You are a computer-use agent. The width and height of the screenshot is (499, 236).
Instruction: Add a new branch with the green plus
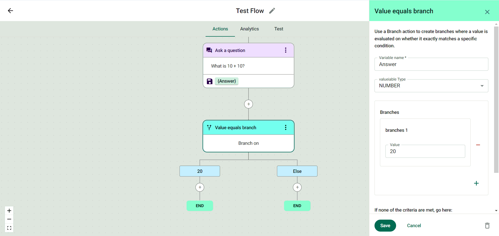point(476,183)
